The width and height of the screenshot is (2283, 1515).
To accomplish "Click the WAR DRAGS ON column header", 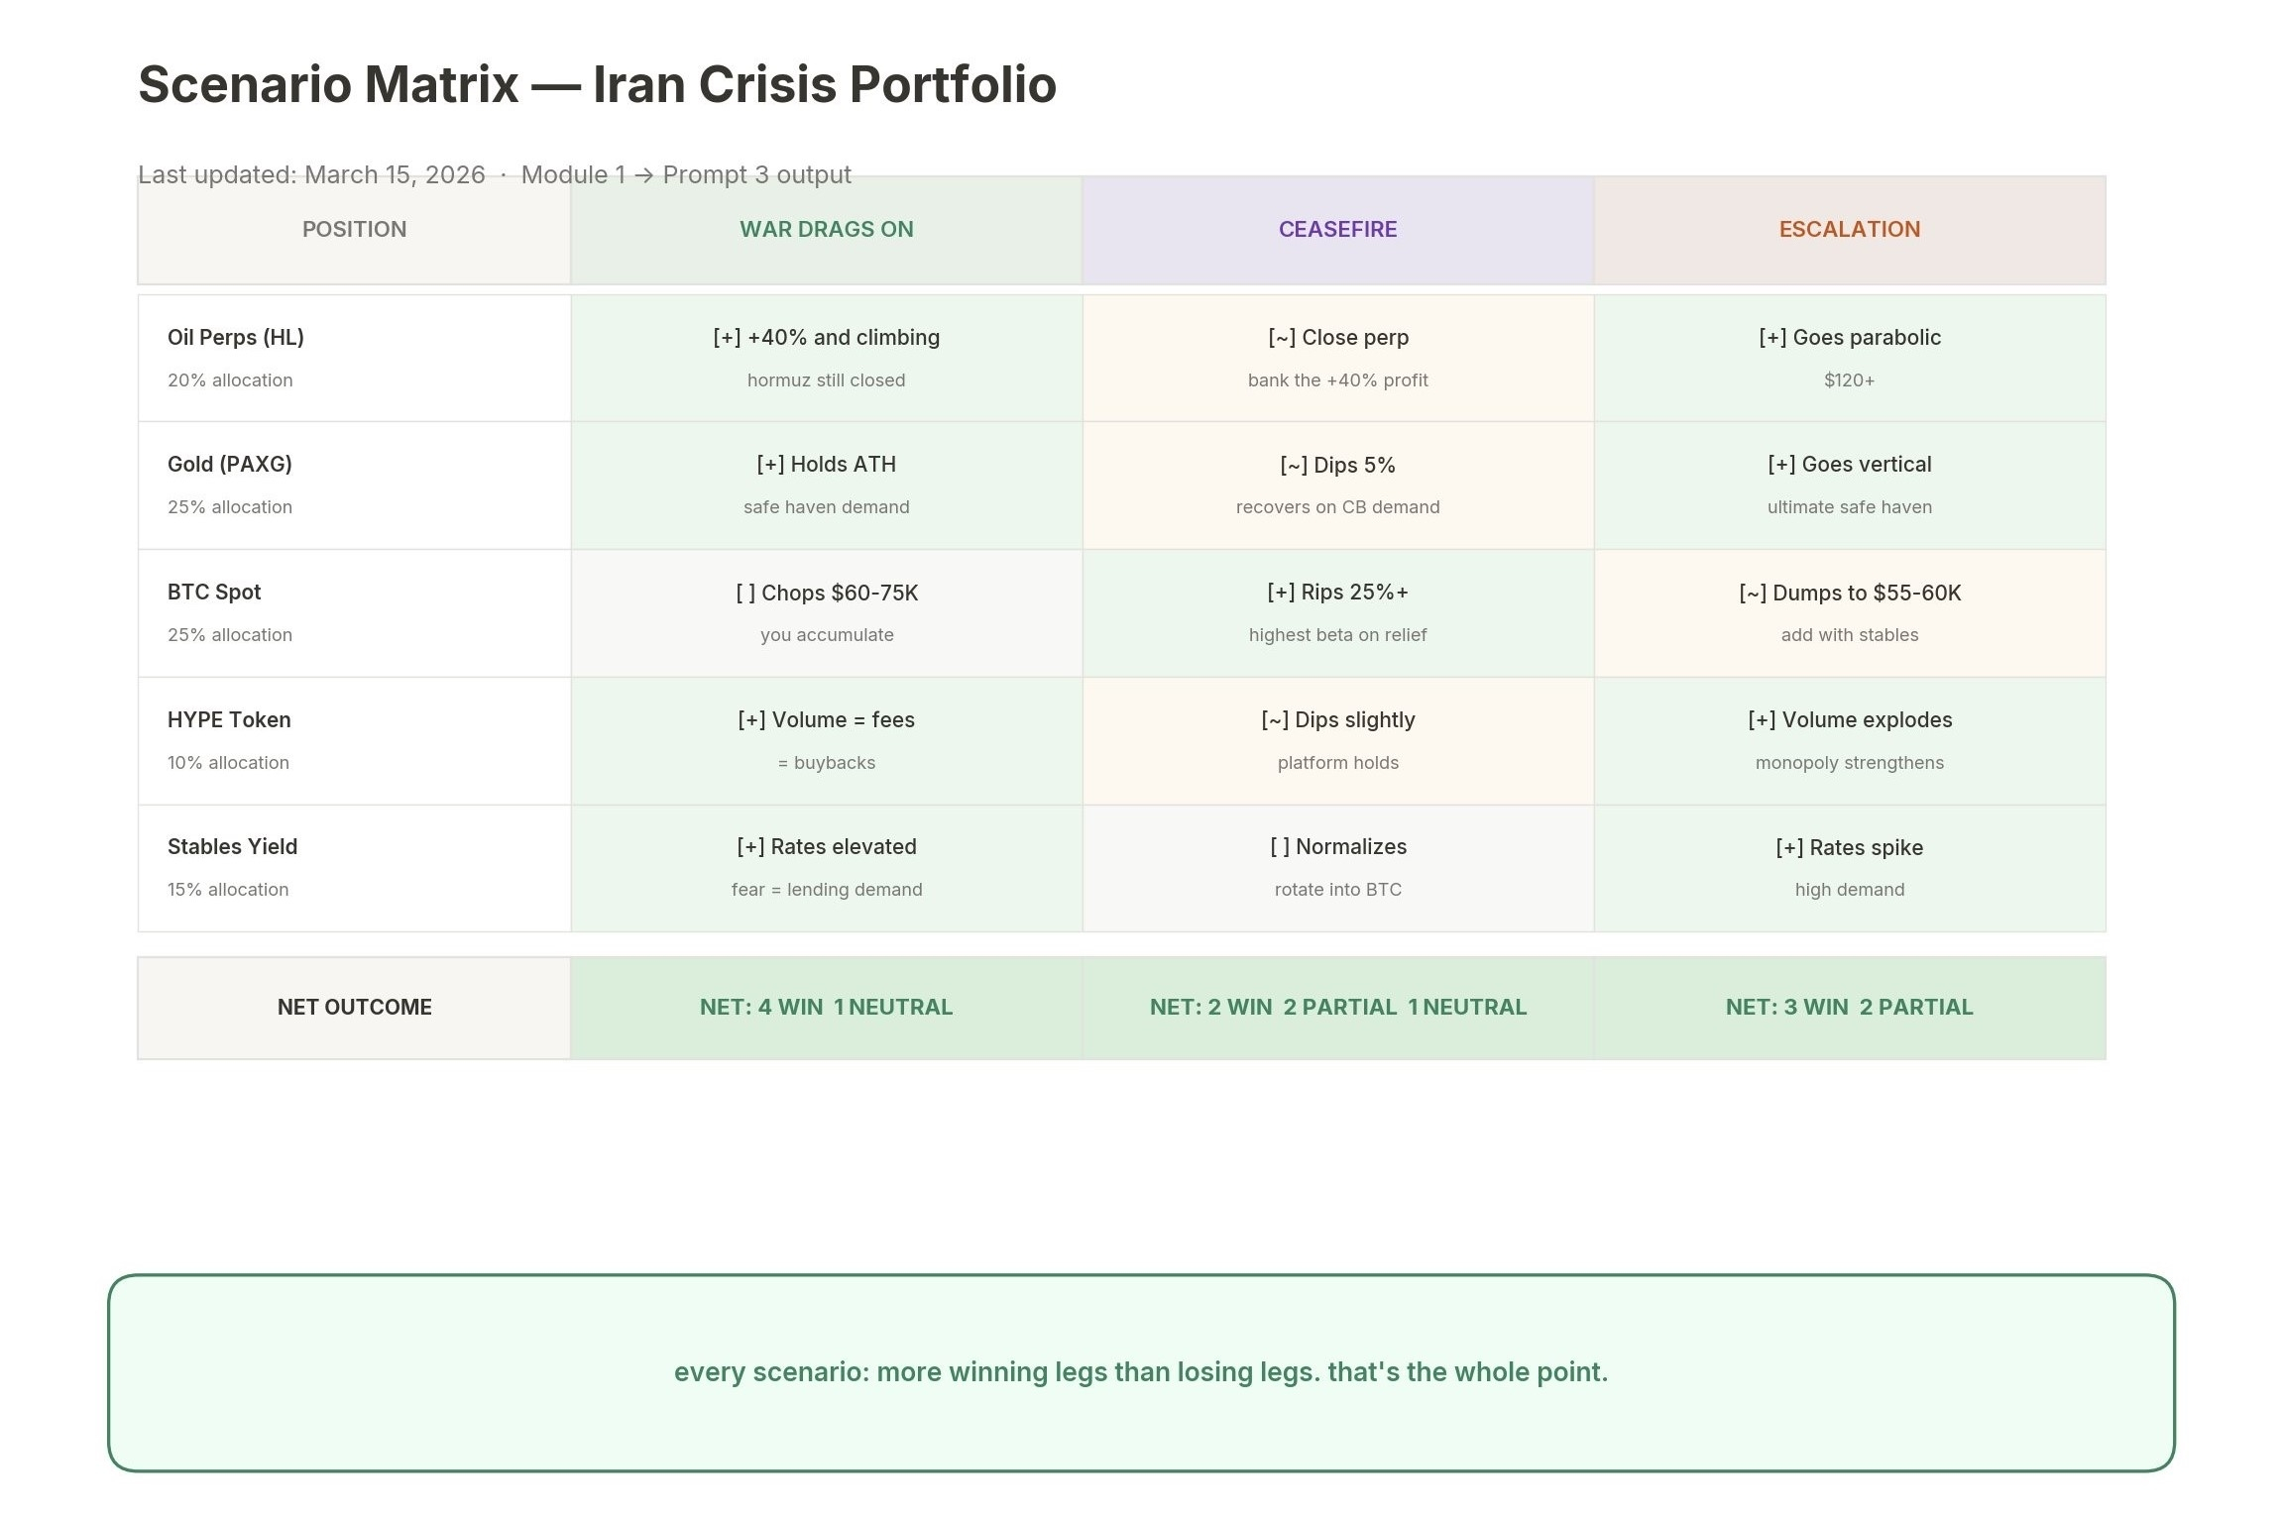I will [x=826, y=230].
